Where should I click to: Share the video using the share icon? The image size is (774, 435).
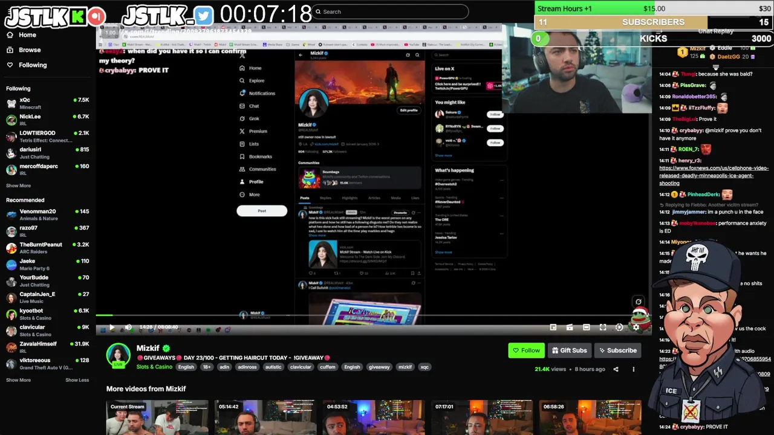pos(616,369)
